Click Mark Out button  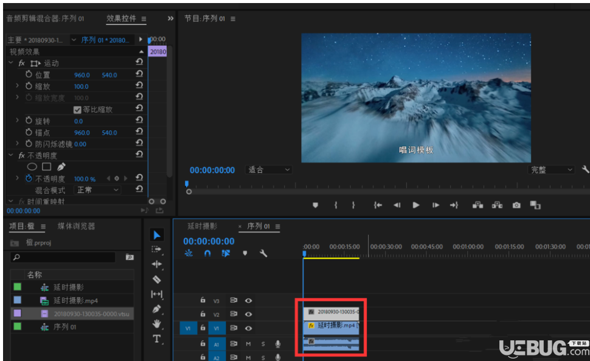coord(353,205)
